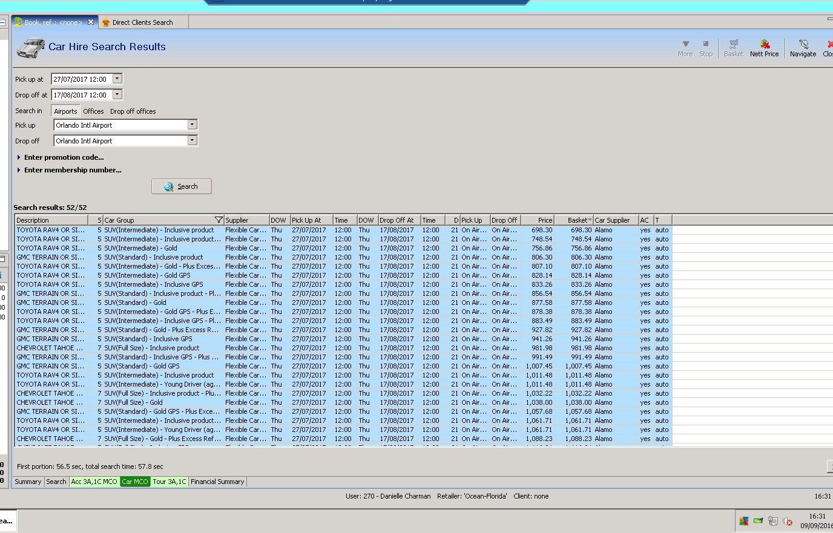Select the Offices search option
This screenshot has width=833, height=533.
tap(93, 111)
